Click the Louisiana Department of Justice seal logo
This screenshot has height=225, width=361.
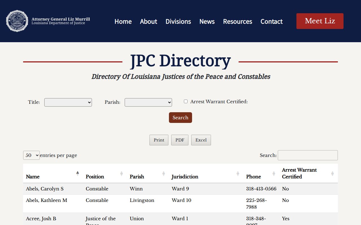pyautogui.click(x=17, y=21)
